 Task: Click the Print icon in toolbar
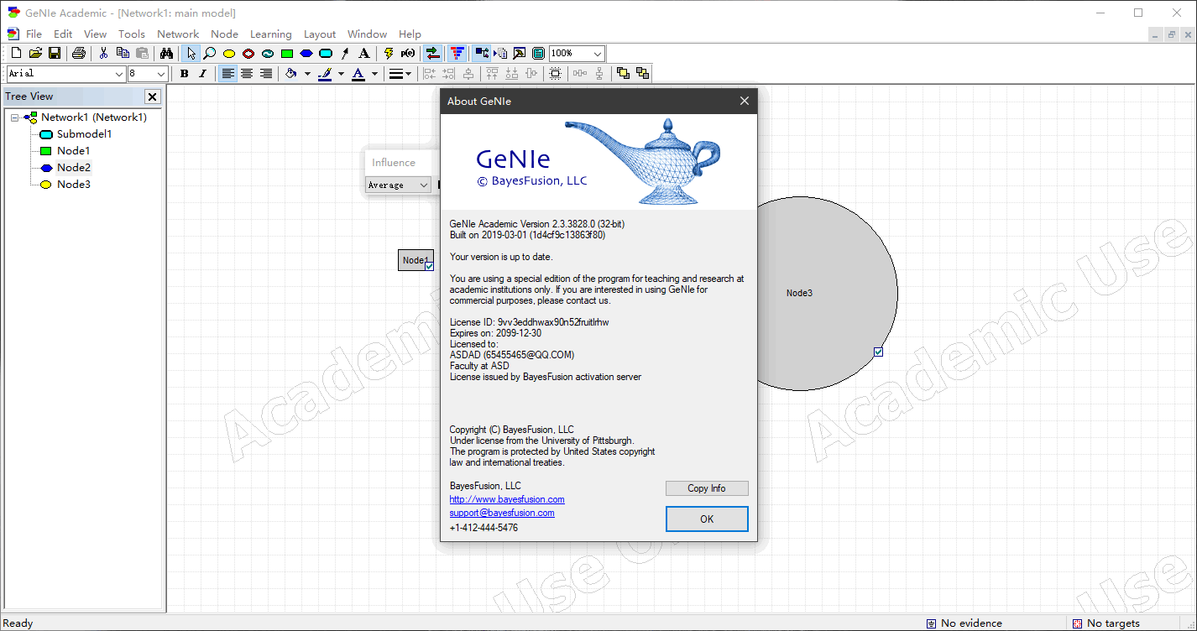(x=78, y=54)
